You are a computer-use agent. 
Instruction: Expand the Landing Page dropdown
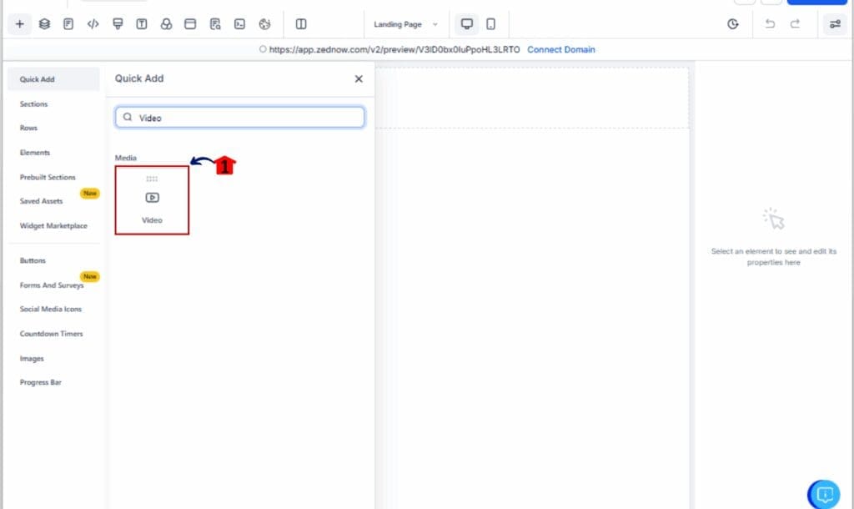point(405,24)
